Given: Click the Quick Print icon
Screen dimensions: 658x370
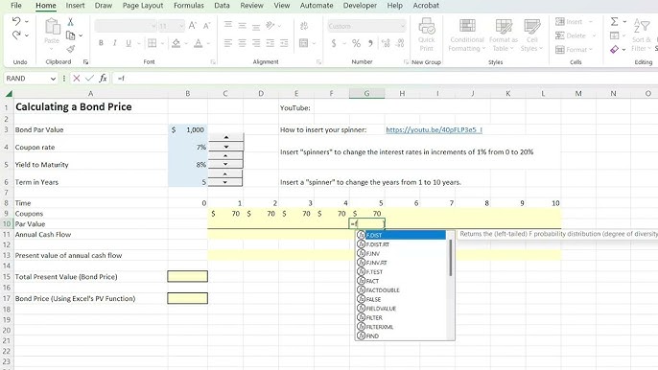Looking at the screenshot, I should coord(426,35).
